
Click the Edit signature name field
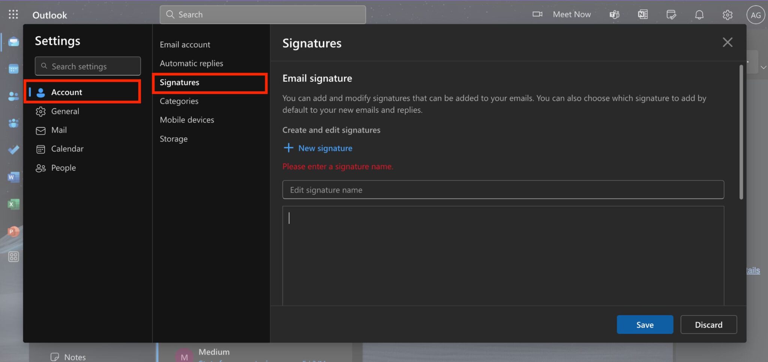coord(503,190)
